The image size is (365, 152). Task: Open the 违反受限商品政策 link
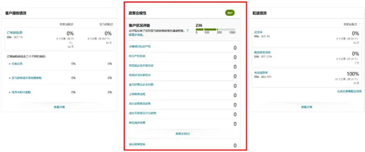(140, 104)
